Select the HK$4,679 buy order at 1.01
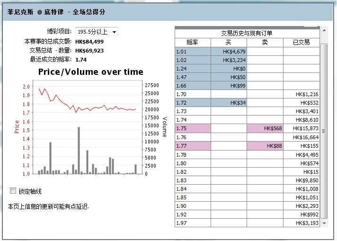 229,52
